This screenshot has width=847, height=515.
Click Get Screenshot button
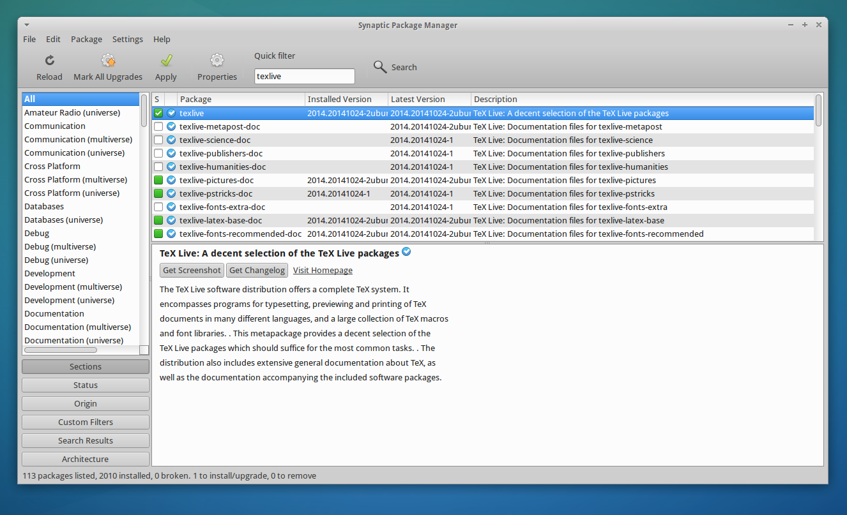point(192,270)
